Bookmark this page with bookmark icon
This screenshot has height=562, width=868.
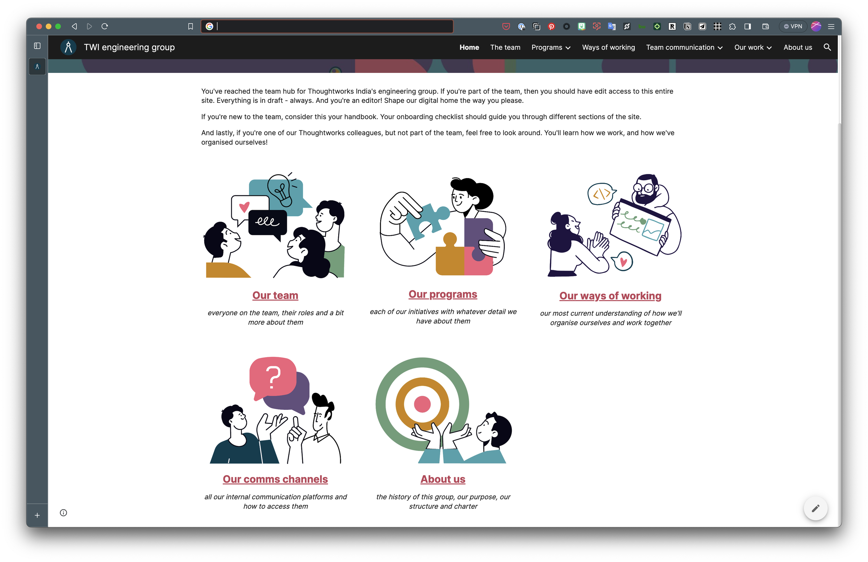(190, 26)
